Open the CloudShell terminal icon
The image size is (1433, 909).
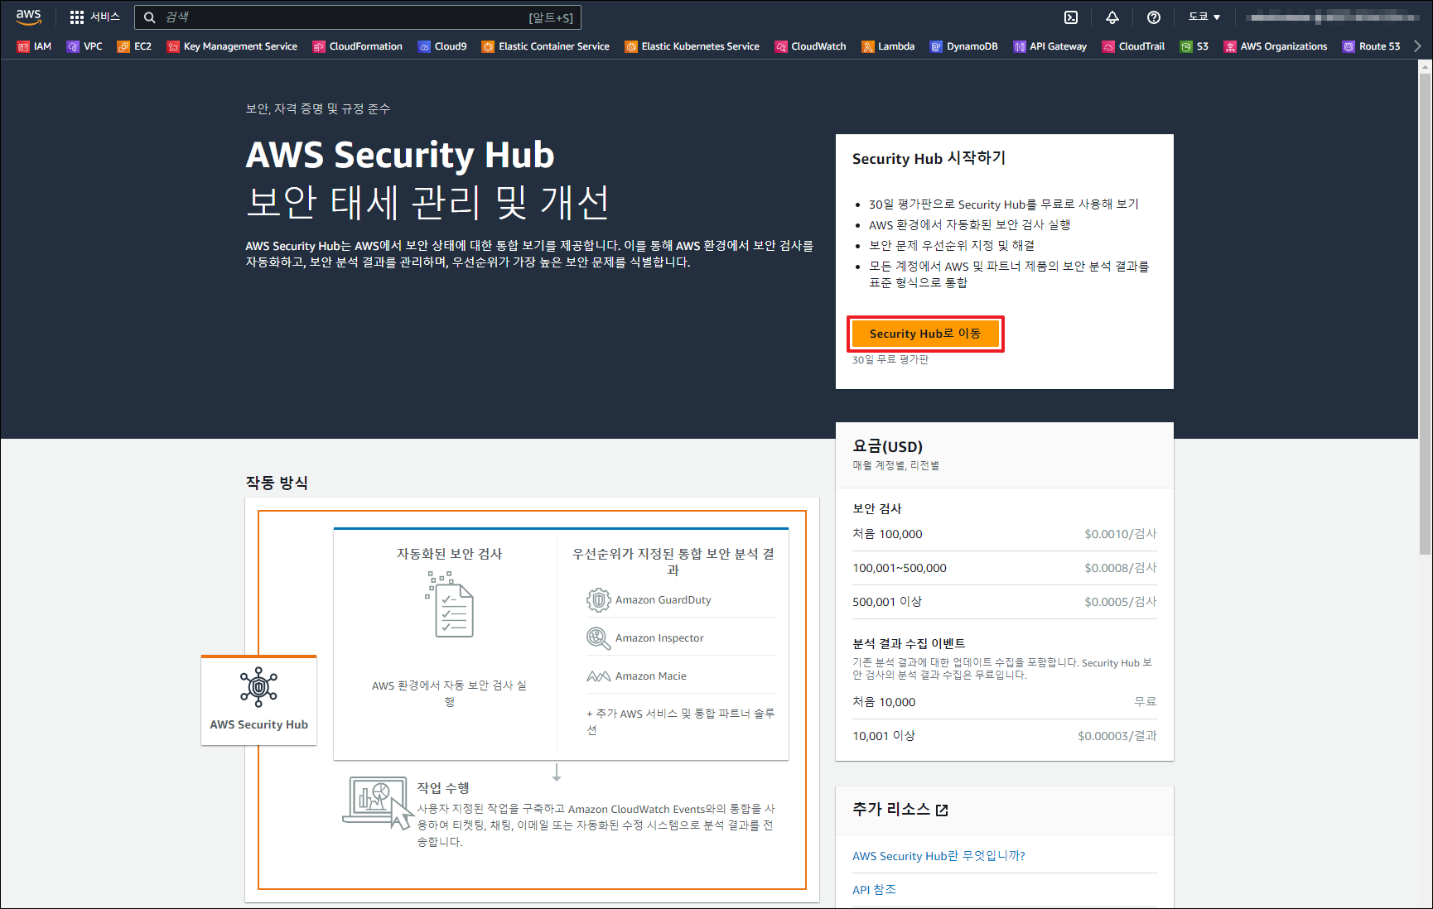[x=1071, y=17]
